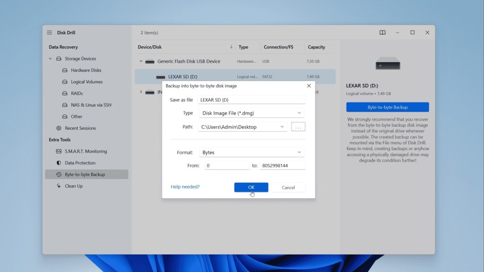Open the hamburger menu next to Disk Drill

[49, 32]
